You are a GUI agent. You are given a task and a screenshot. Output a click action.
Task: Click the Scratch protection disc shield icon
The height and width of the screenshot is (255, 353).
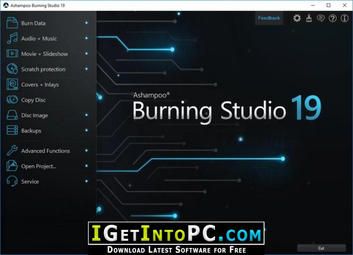[12, 69]
